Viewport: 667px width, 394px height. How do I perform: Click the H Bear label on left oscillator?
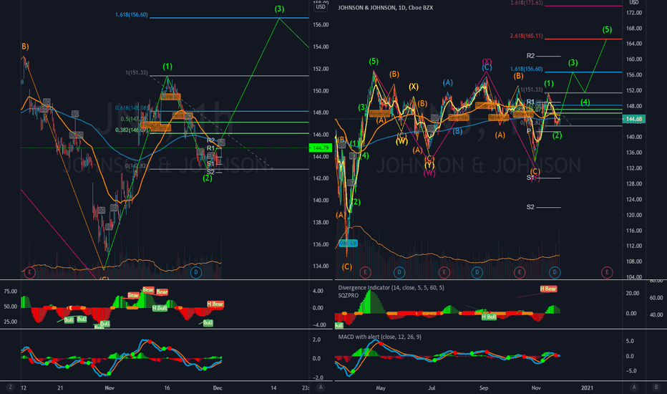[215, 304]
